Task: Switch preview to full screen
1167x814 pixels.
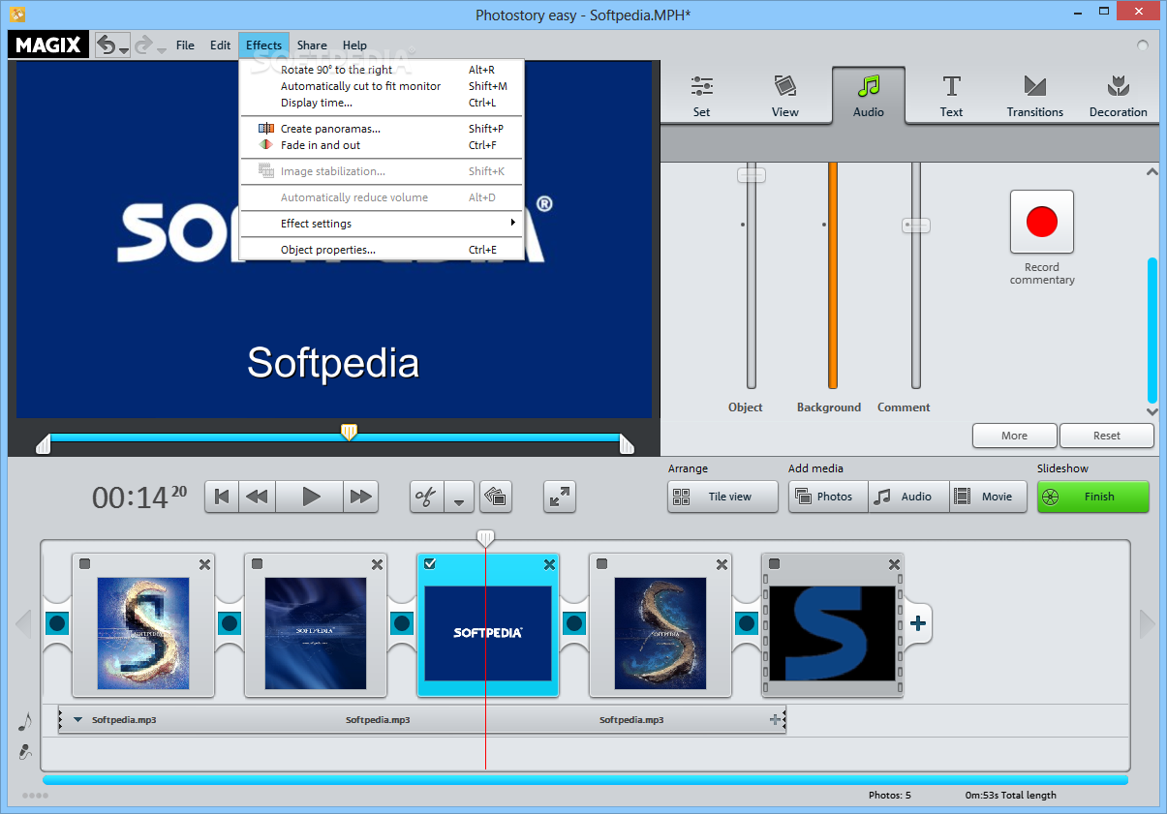Action: pos(559,497)
